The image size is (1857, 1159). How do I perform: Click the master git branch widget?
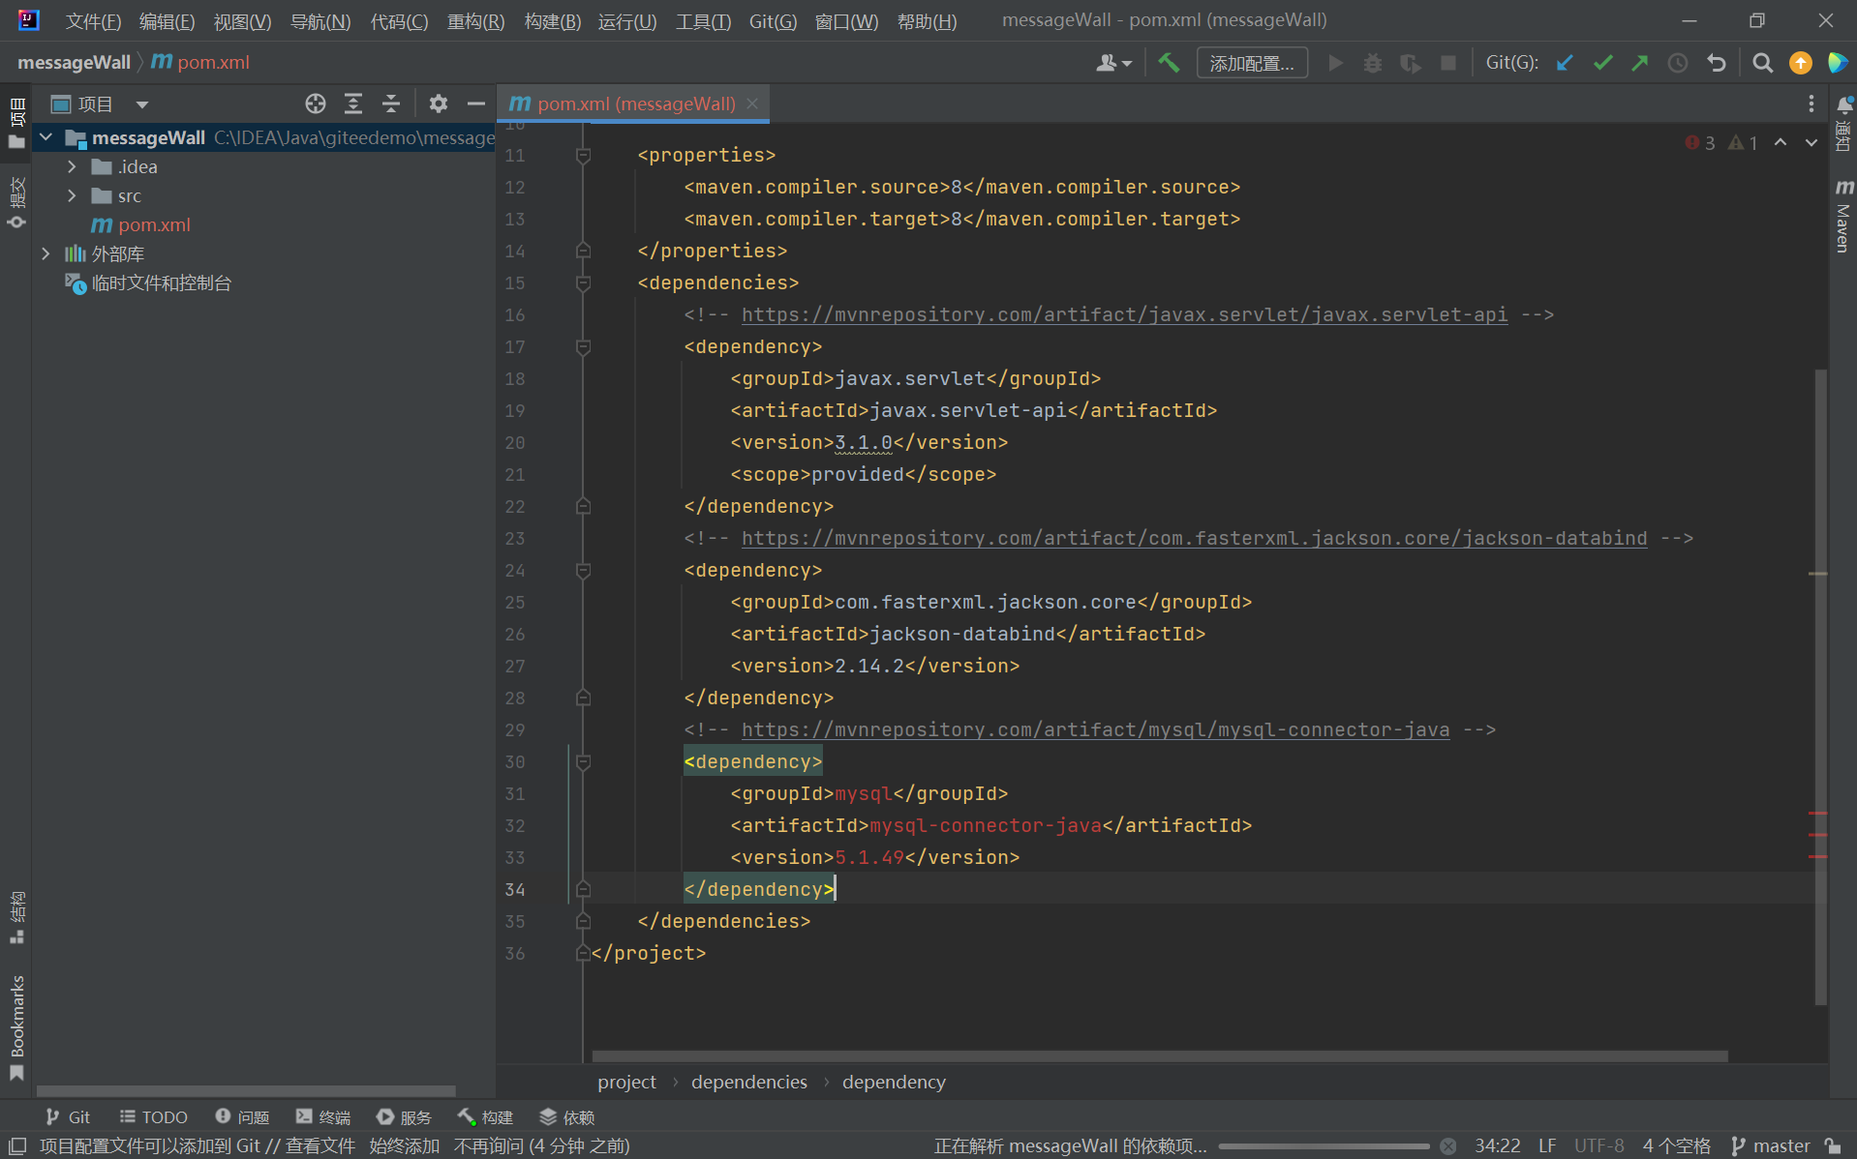tap(1771, 1145)
